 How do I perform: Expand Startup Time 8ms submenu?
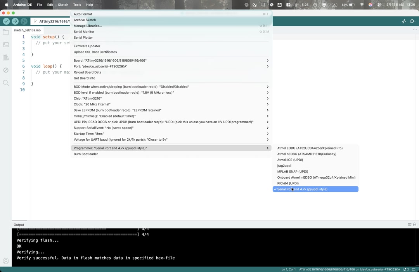tap(171, 133)
